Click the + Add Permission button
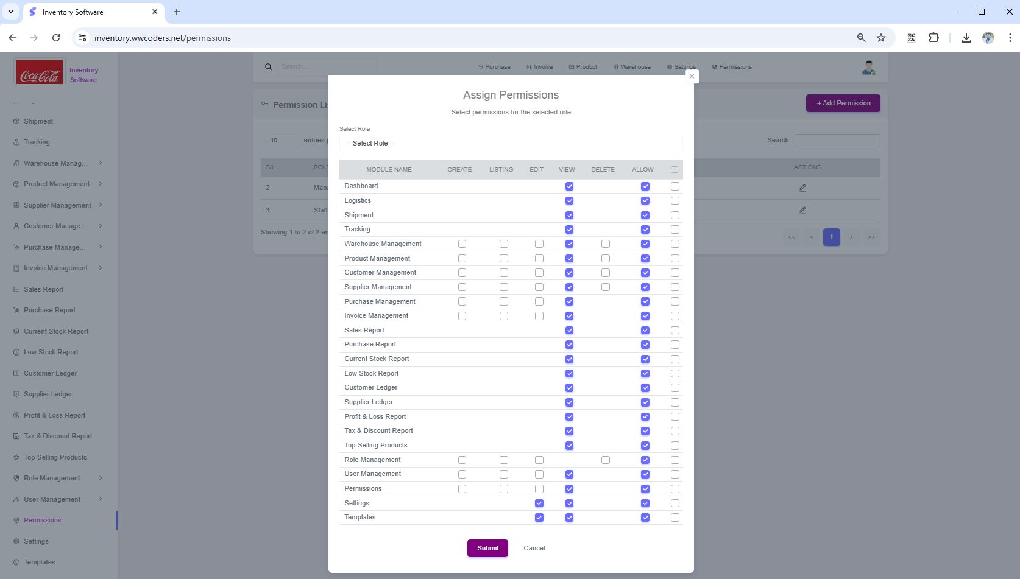Image resolution: width=1020 pixels, height=579 pixels. coord(843,103)
